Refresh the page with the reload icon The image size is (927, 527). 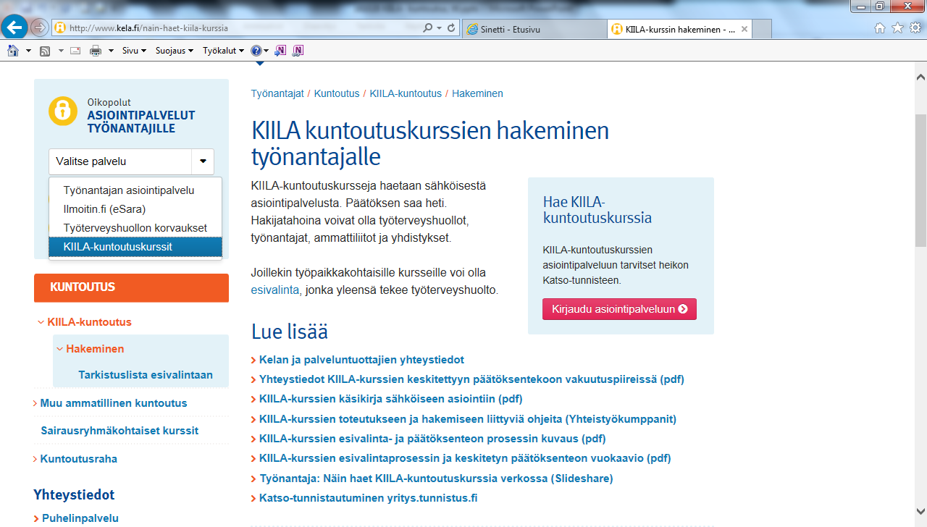click(451, 28)
